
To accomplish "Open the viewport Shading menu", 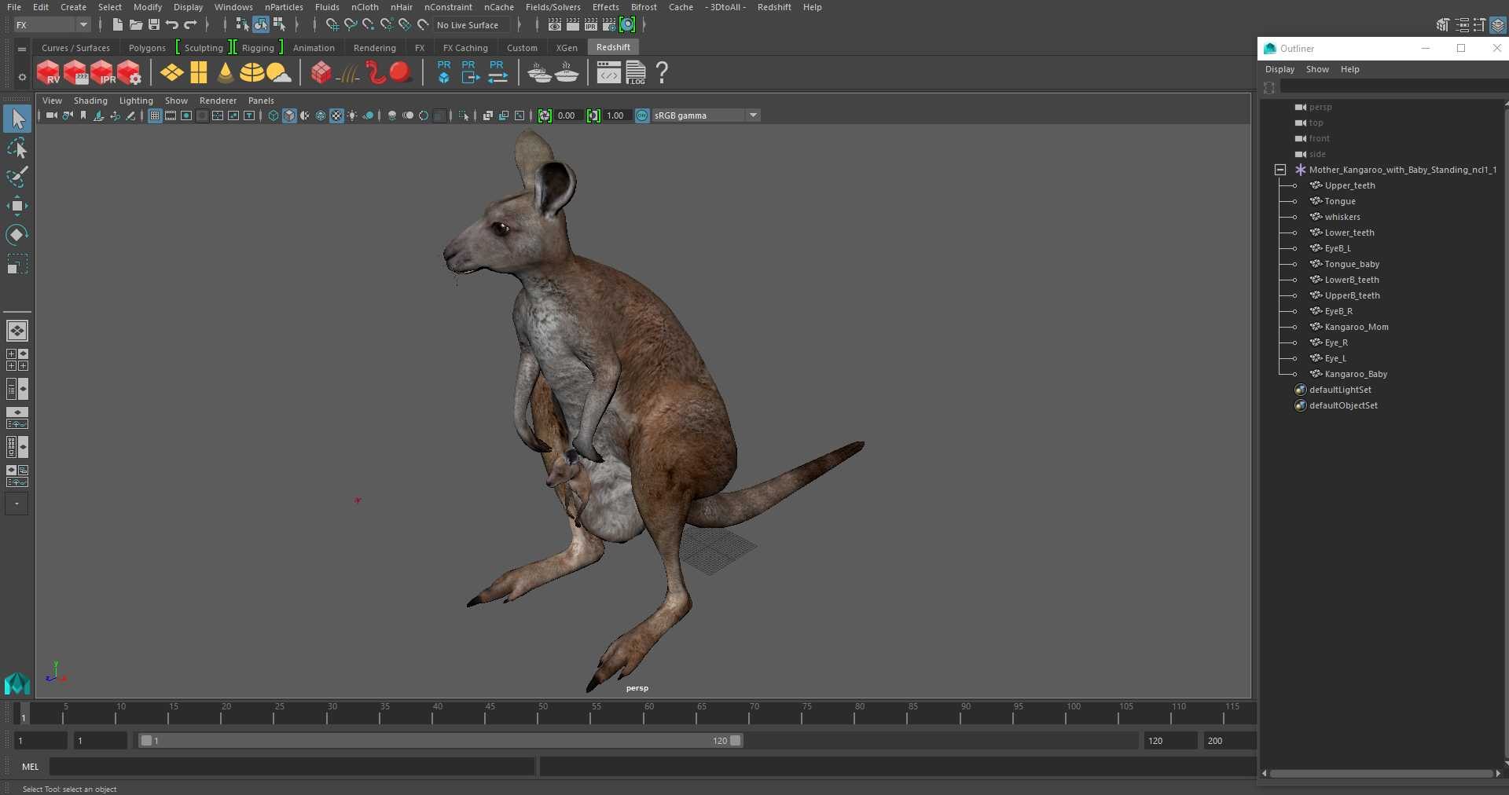I will [x=90, y=101].
